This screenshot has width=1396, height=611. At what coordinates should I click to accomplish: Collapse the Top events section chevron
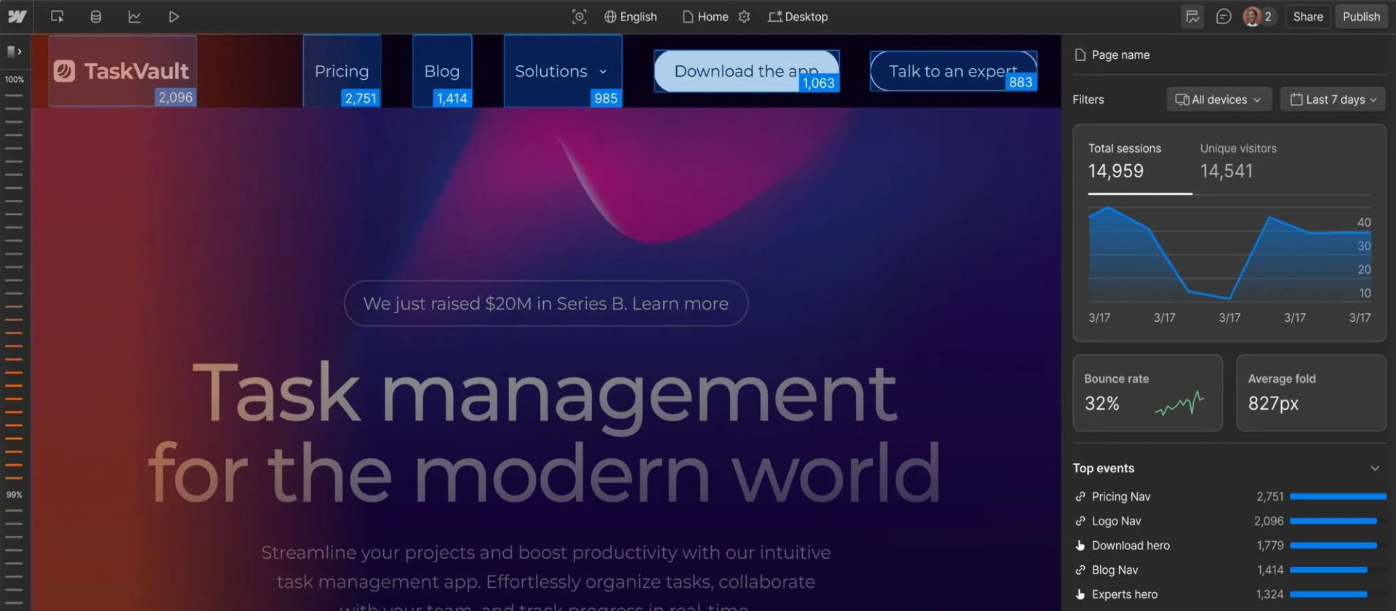(x=1375, y=468)
